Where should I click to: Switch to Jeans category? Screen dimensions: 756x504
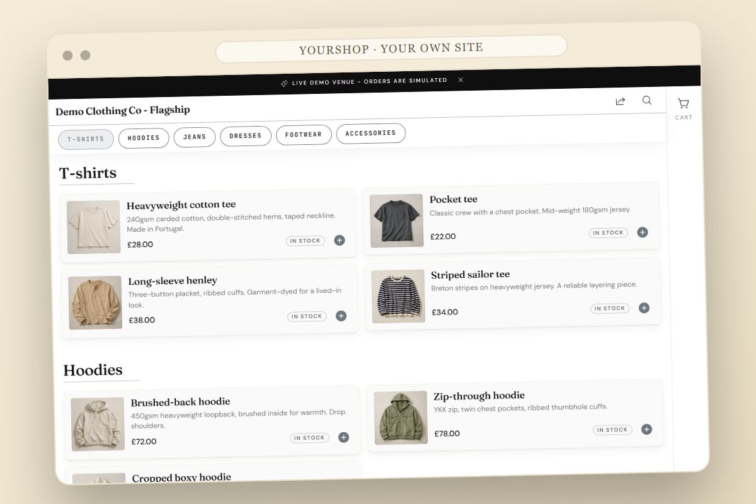click(x=195, y=137)
